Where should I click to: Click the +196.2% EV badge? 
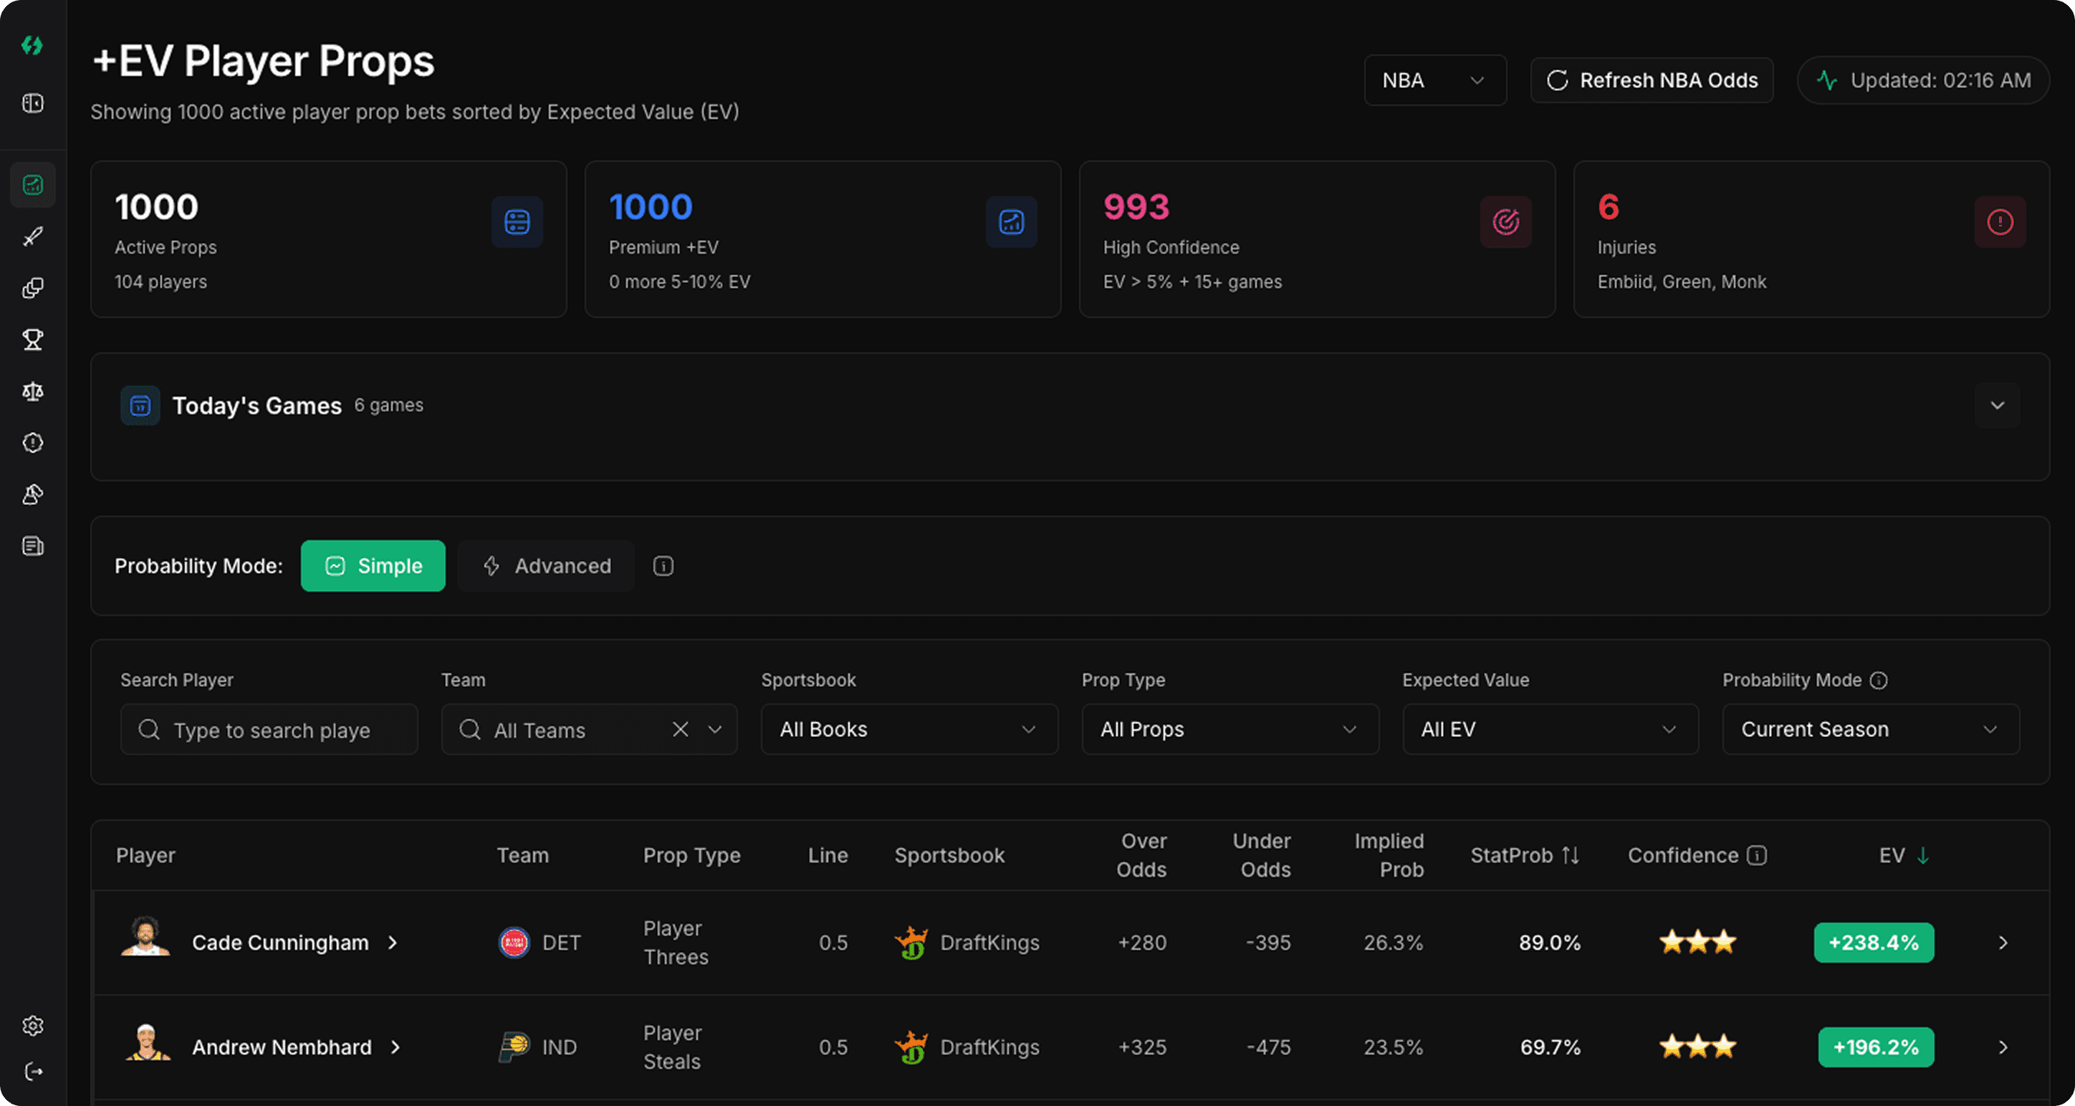click(1875, 1047)
